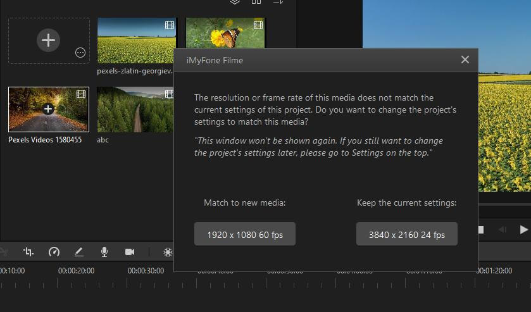Open the ellipsis more-options icon in import box

pyautogui.click(x=80, y=53)
